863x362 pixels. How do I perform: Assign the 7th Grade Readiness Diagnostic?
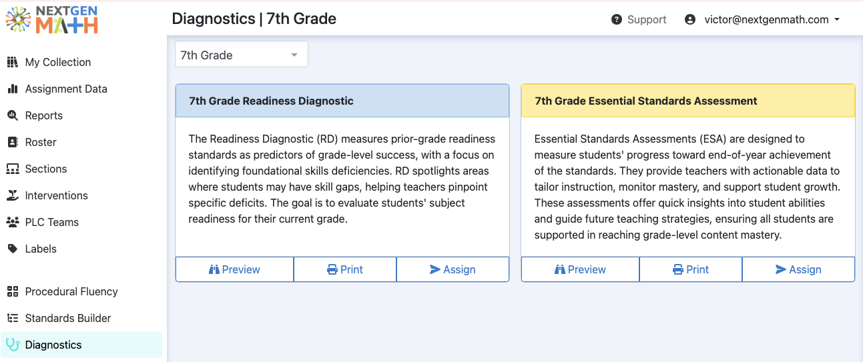click(x=453, y=269)
